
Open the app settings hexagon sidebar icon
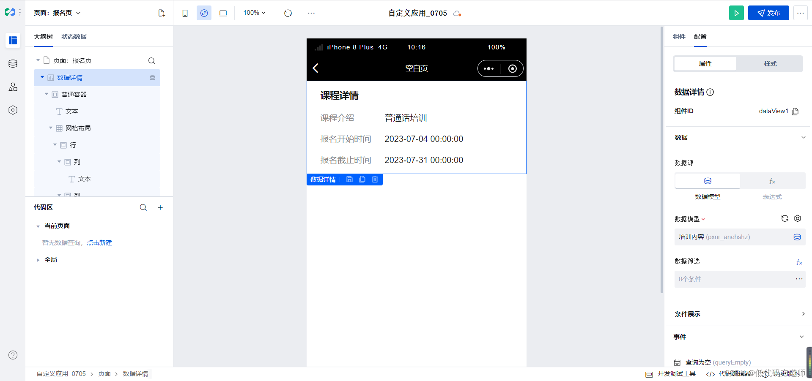point(13,110)
